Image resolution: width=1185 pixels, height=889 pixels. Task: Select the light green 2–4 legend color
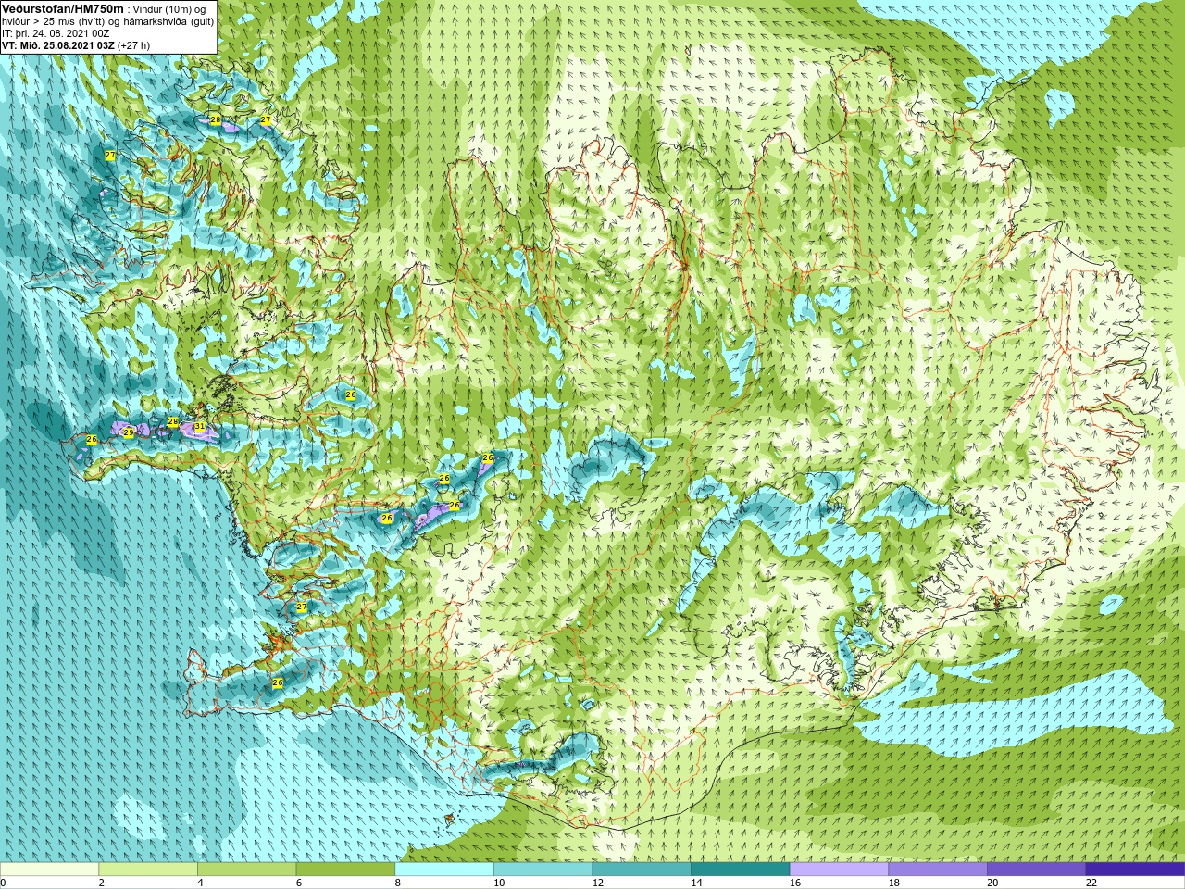pyautogui.click(x=148, y=869)
